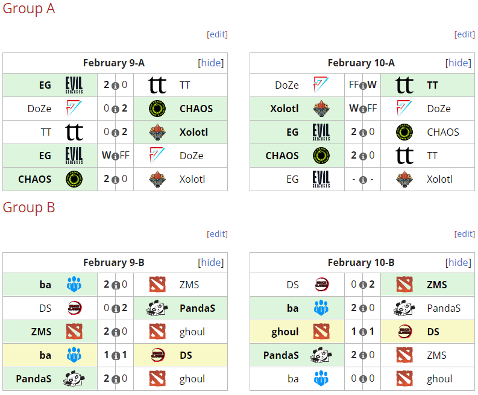Open info icon for ba vs ghoul 0-0 match
Screen dimensions: 478x395
[x=363, y=379]
